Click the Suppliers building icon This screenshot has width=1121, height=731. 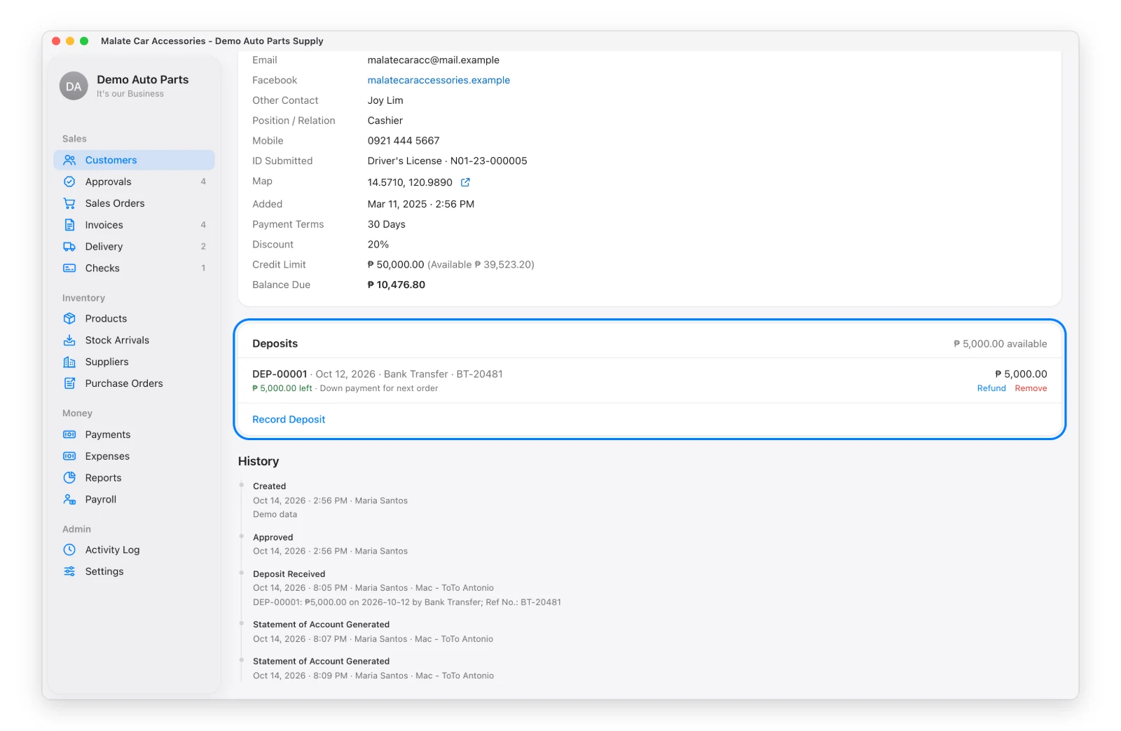pos(69,362)
